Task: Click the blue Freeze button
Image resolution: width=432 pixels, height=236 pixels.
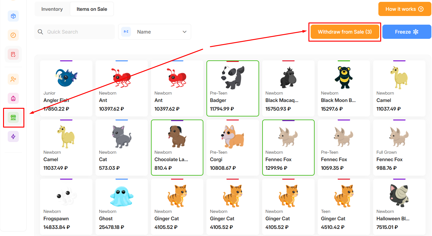Action: (x=406, y=32)
